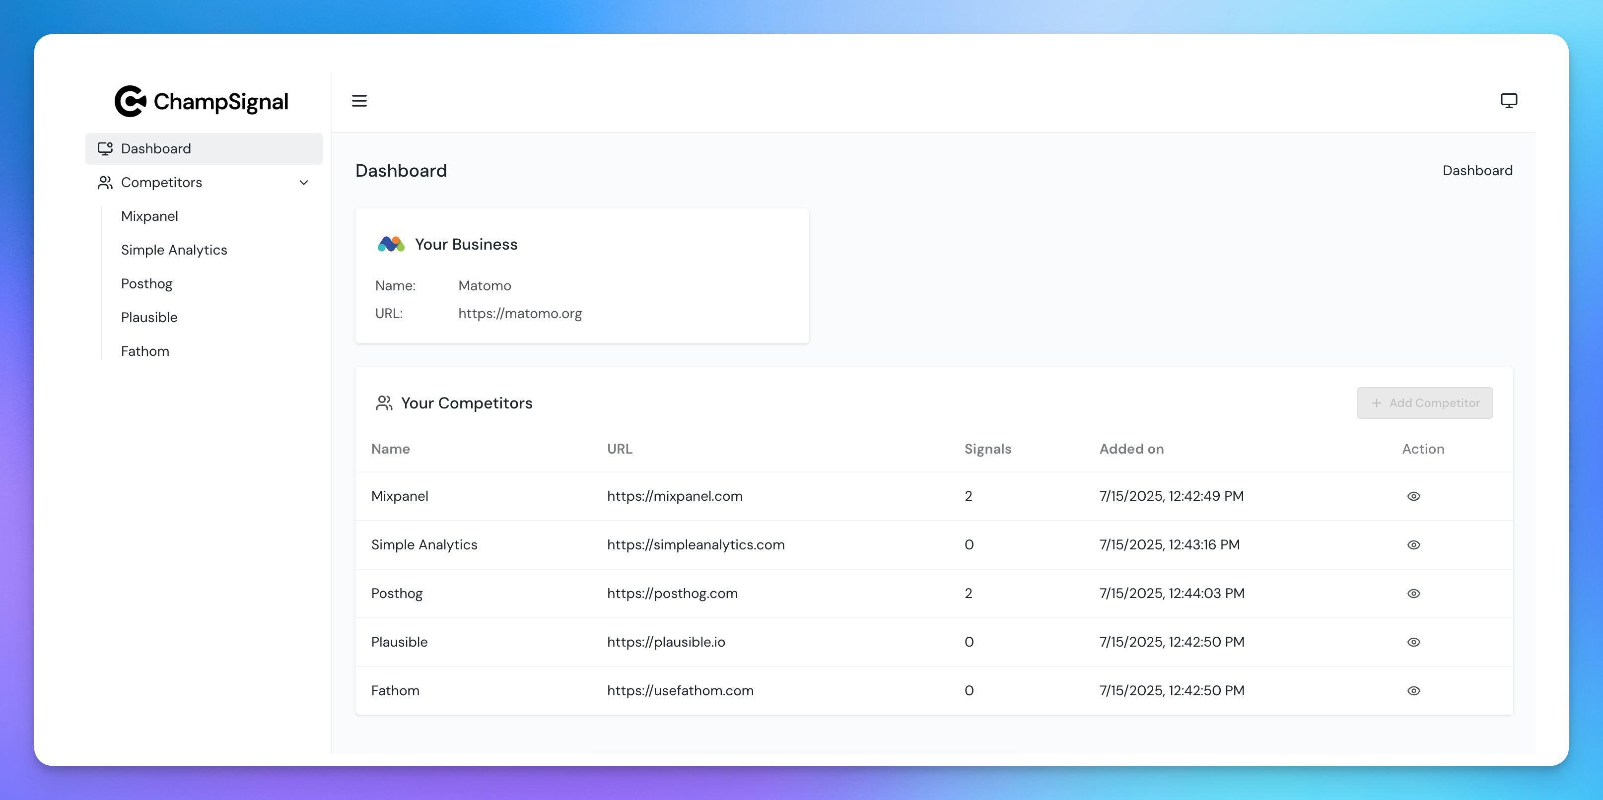This screenshot has height=800, width=1603.
Task: Open the monitor theme switcher icon
Action: coord(1508,101)
